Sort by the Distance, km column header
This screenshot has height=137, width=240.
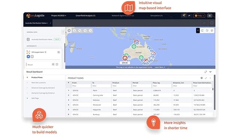pos(178,83)
